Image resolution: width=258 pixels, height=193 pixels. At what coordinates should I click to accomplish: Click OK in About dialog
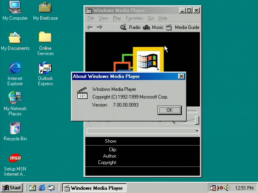[169, 110]
